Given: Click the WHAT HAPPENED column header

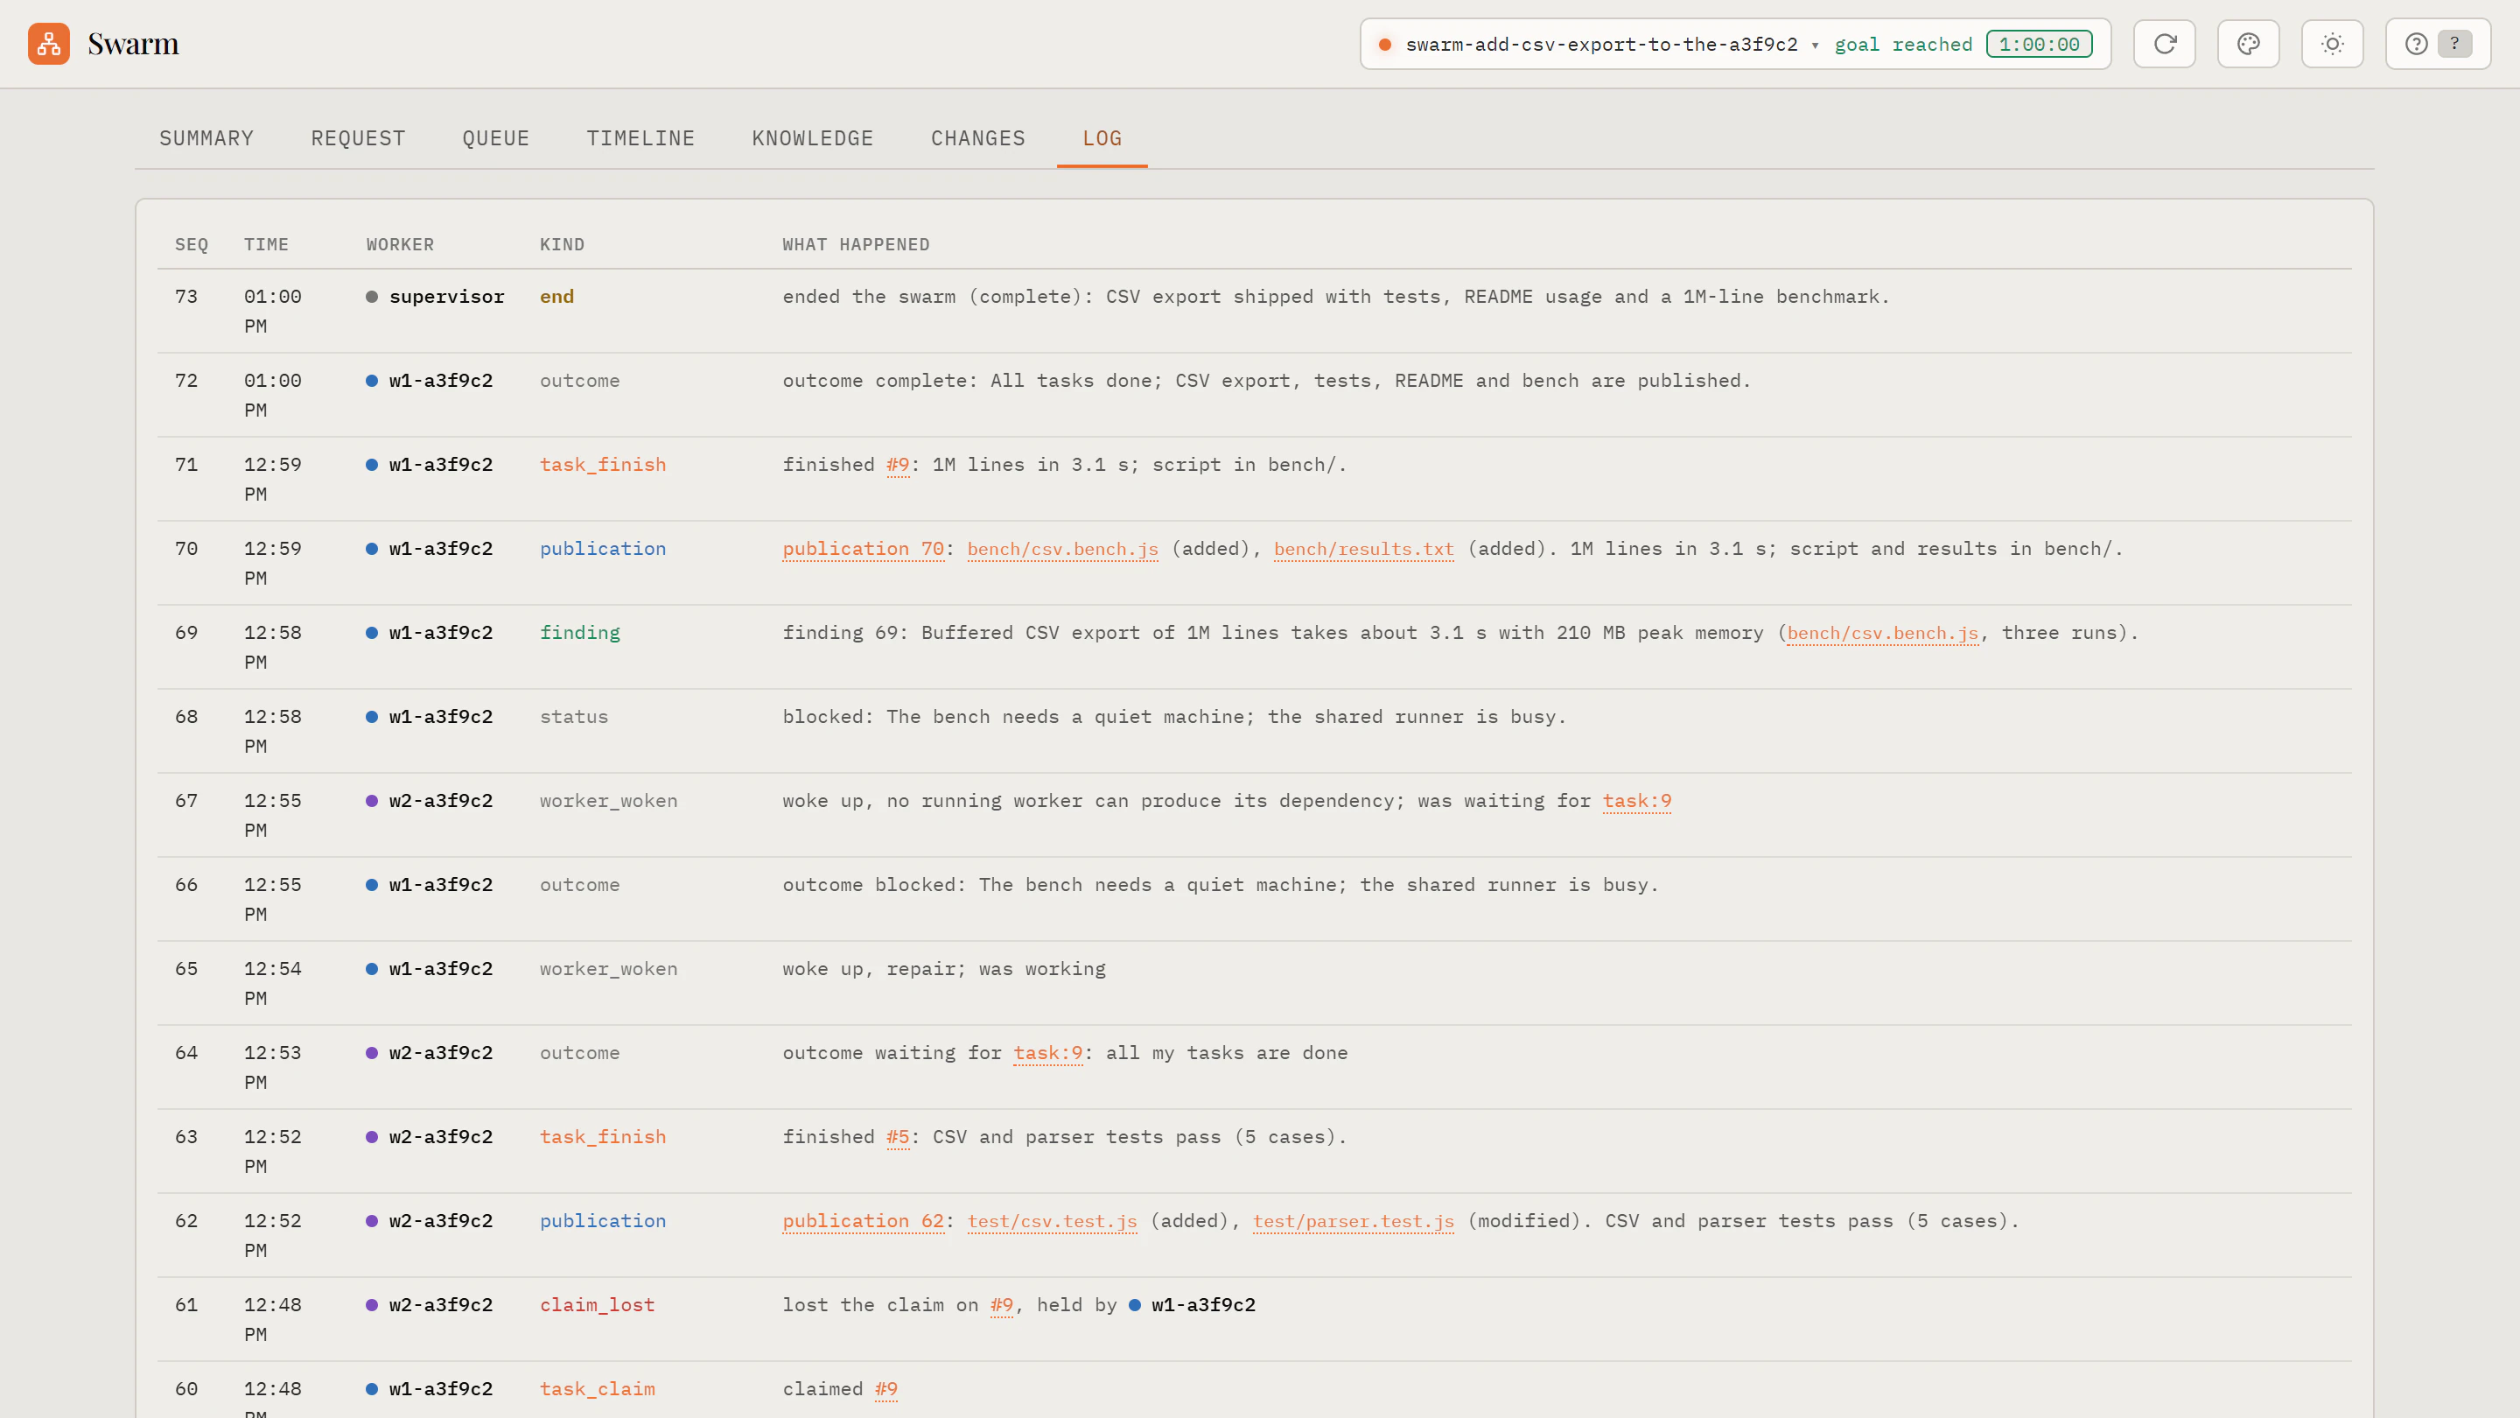Looking at the screenshot, I should (856, 245).
